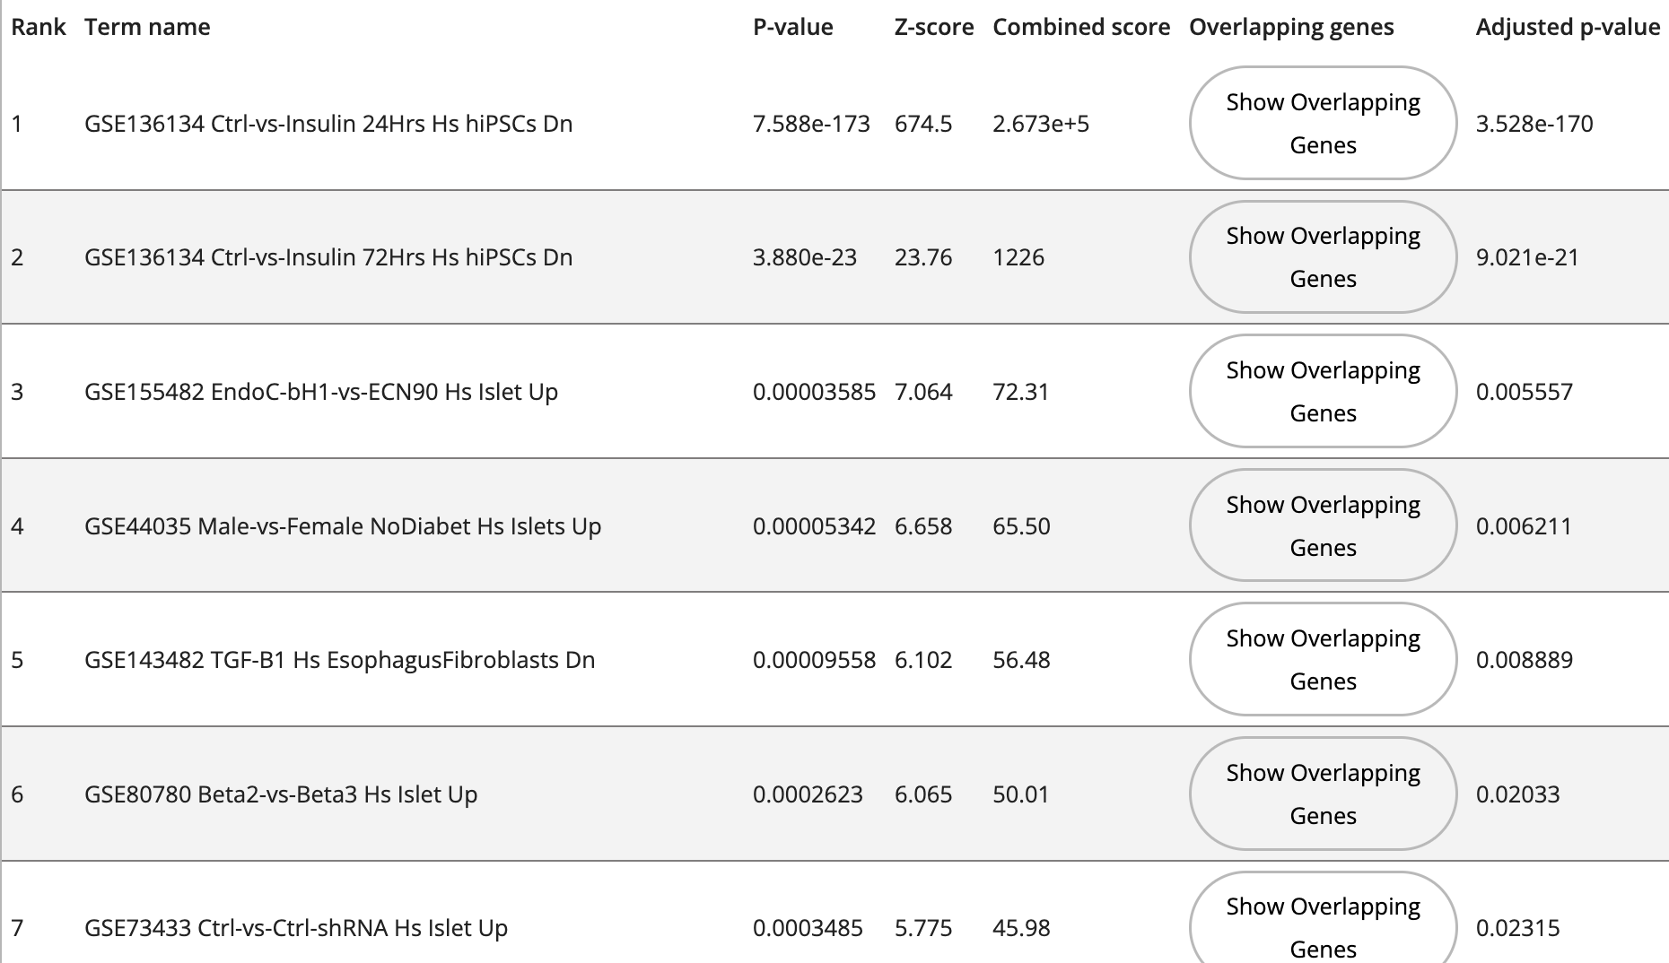Sort by the P-value column header
Image resolution: width=1669 pixels, height=963 pixels.
(792, 27)
